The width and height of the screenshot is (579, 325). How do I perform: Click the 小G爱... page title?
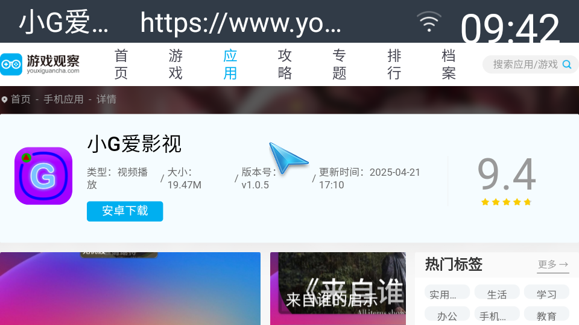click(x=63, y=23)
